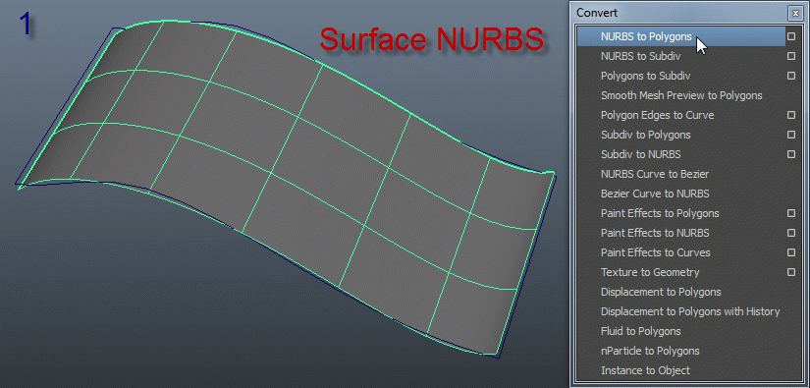Select NURBS Curve to Bezier
The height and width of the screenshot is (388, 810).
(x=680, y=174)
